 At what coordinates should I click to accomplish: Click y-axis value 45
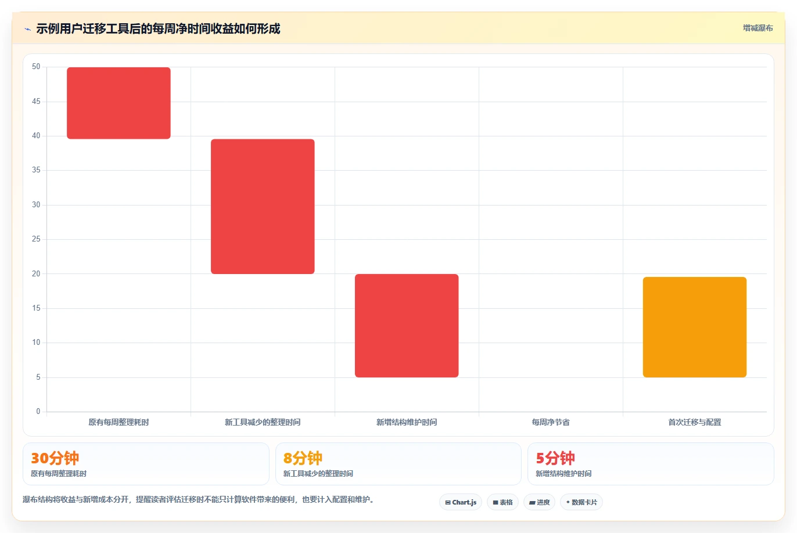36,102
